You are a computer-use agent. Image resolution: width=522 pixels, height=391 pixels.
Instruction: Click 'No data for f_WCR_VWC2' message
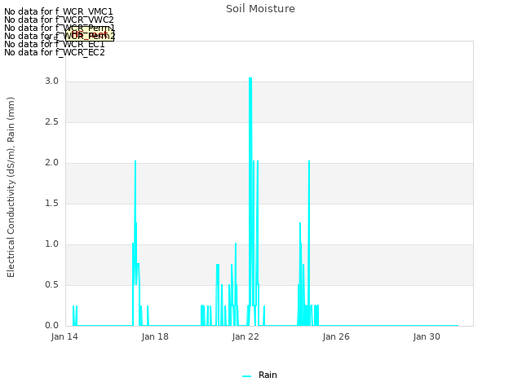pyautogui.click(x=59, y=20)
